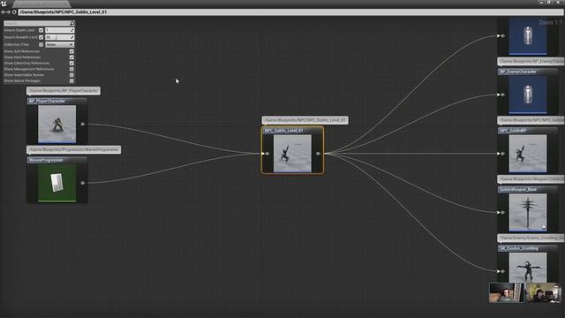The width and height of the screenshot is (565, 318).
Task: Select the NPC_GoblinBP node thumbnail
Action: coord(528,154)
